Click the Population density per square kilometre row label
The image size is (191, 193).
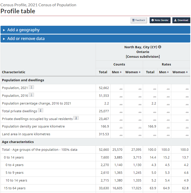[33, 126]
